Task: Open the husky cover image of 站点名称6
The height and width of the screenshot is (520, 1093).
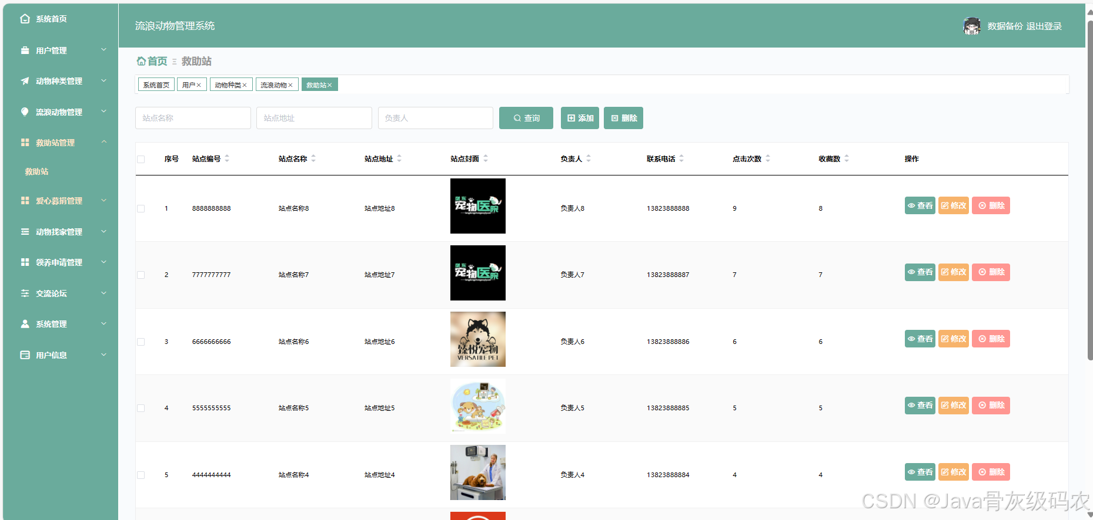Action: tap(478, 339)
